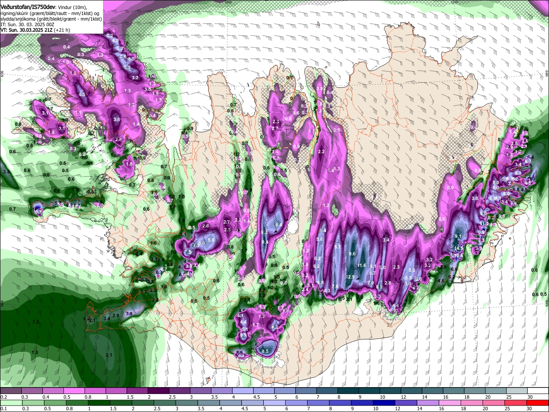Select the dark purple 2 swatch, upper legend row

pos(158,391)
